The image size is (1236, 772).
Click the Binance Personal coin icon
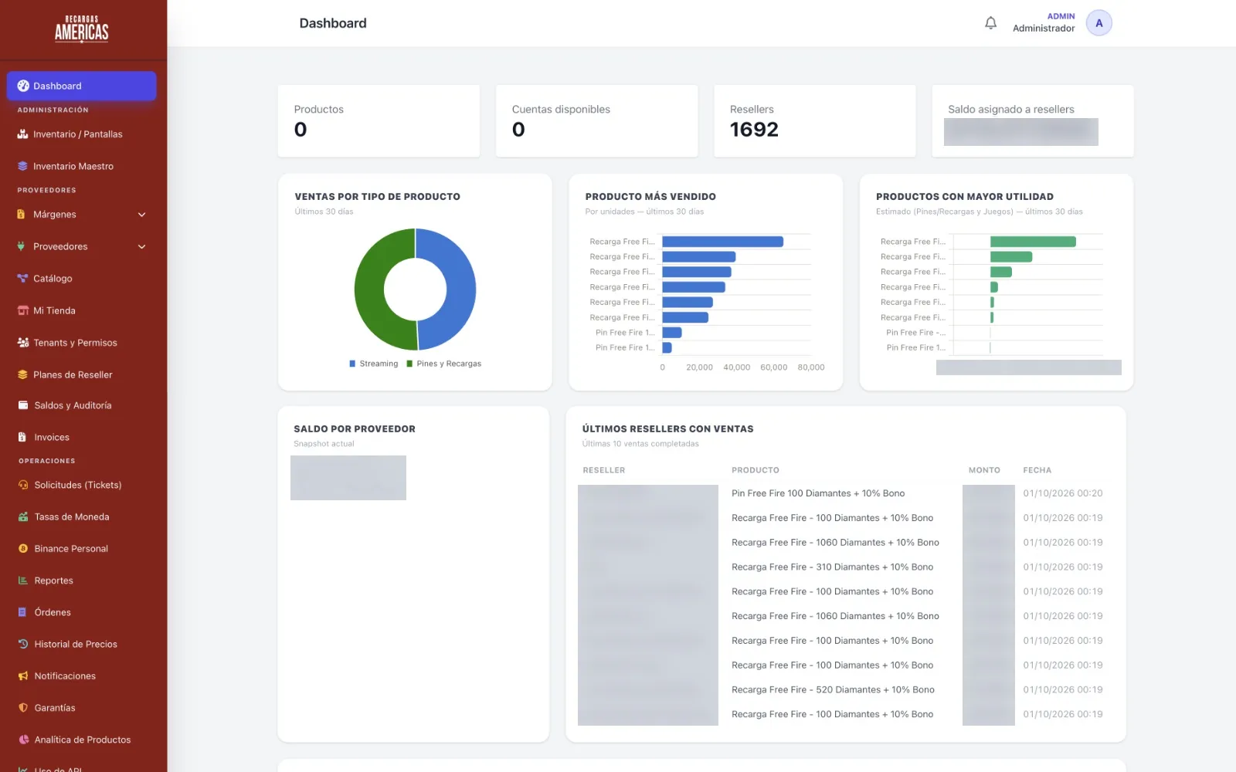click(23, 549)
